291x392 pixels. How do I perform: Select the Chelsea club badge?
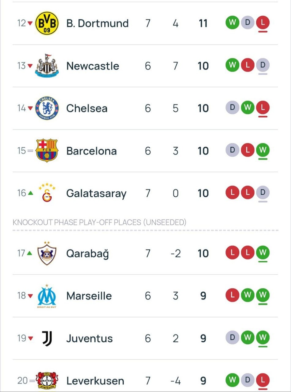(x=47, y=108)
